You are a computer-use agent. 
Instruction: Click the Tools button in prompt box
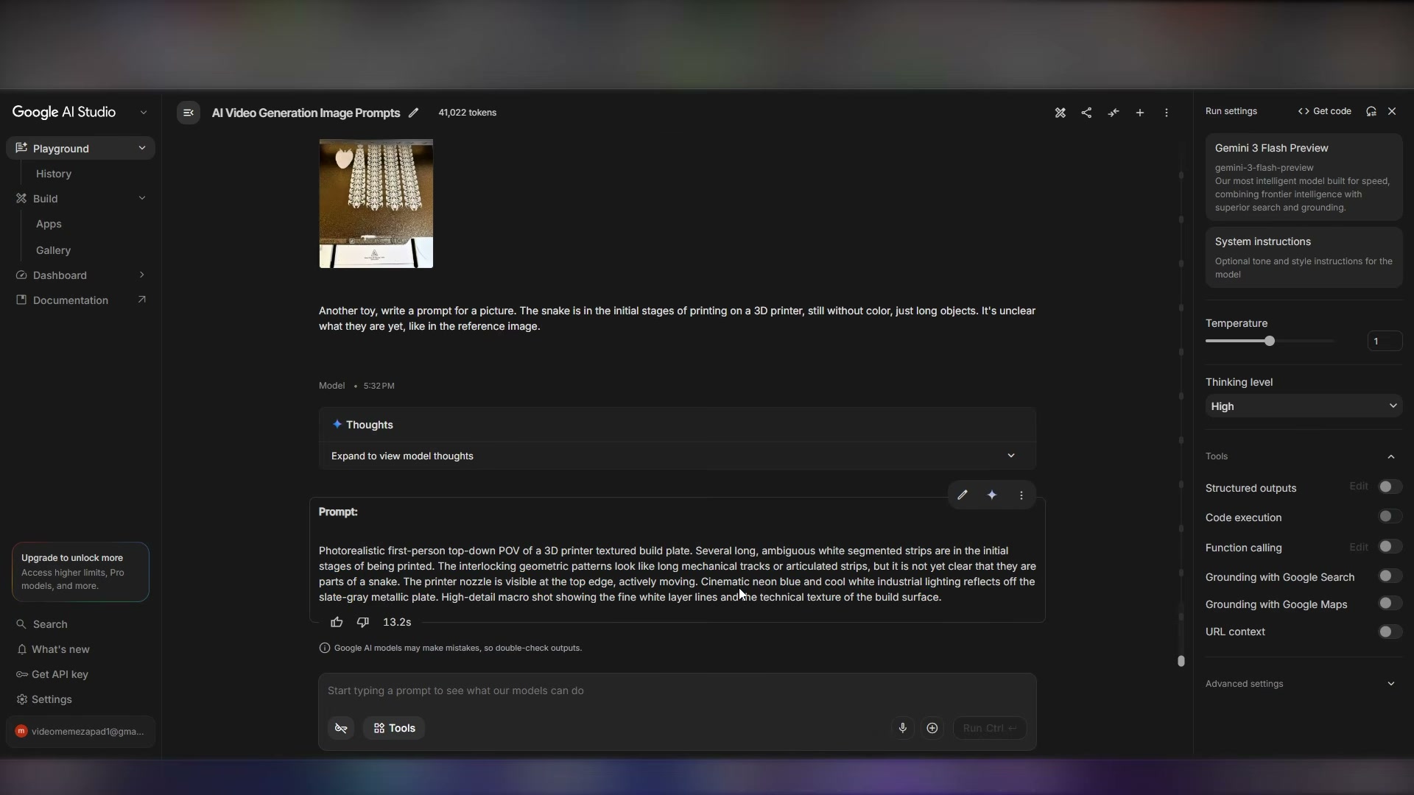[394, 728]
